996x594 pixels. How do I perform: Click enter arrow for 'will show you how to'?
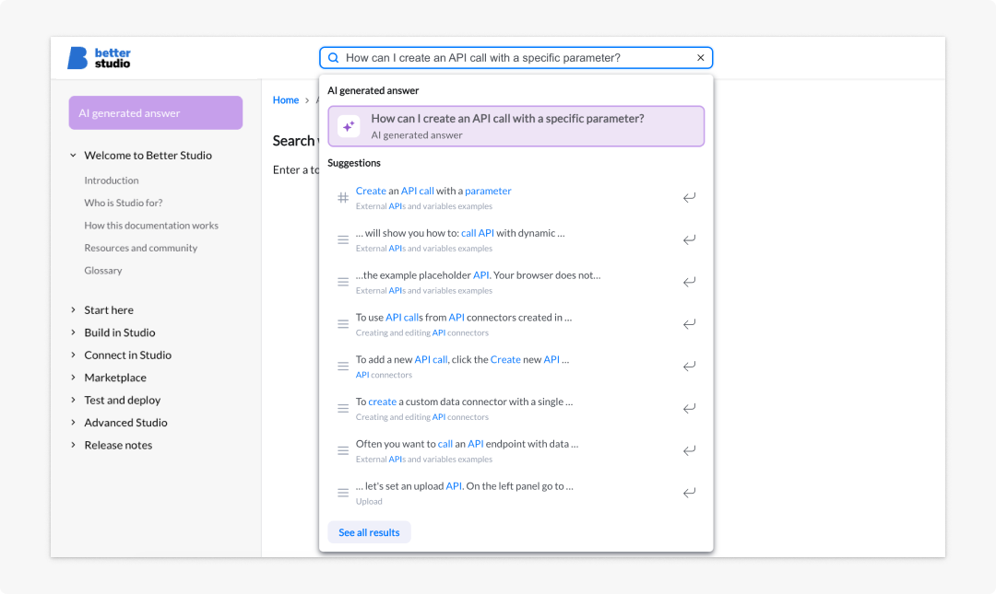(689, 239)
